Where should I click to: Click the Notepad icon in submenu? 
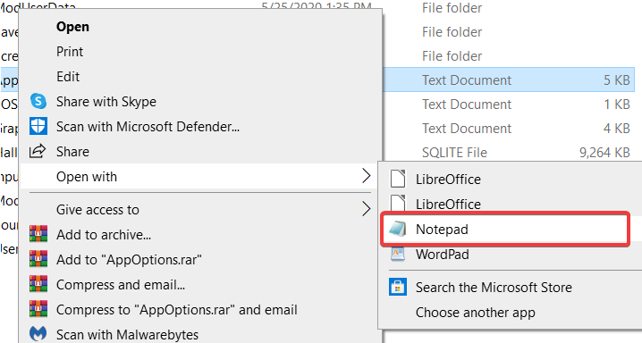[398, 229]
